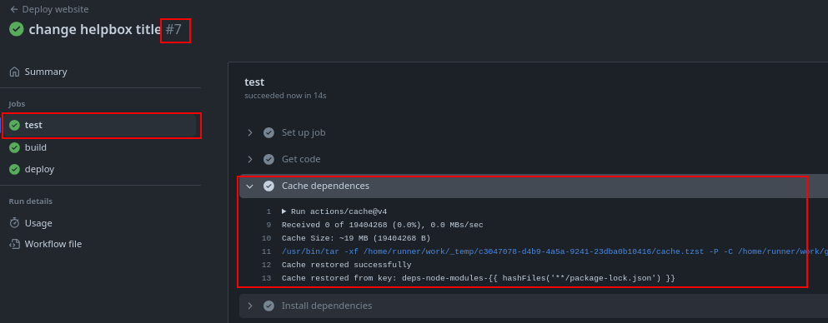Viewport: 828px width, 323px height.
Task: Click the run title 'change helpbox title'
Action: pyautogui.click(x=95, y=29)
